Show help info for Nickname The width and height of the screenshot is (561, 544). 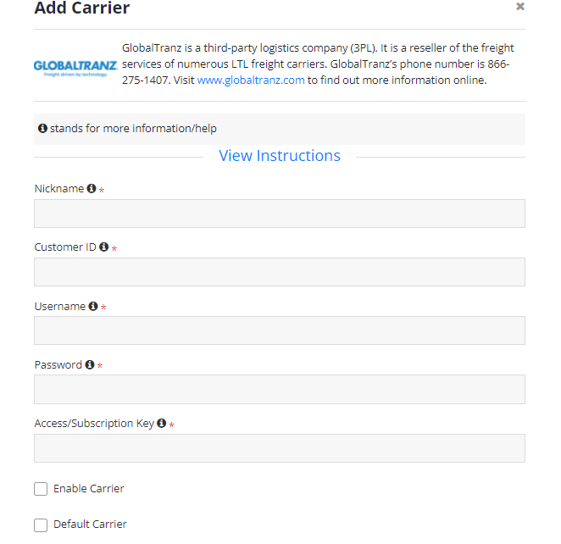pyautogui.click(x=92, y=188)
